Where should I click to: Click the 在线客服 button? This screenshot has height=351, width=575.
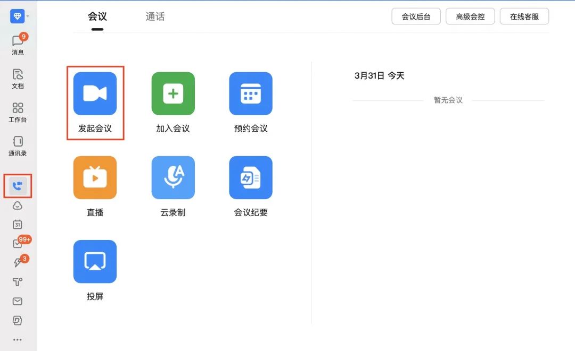pos(524,16)
